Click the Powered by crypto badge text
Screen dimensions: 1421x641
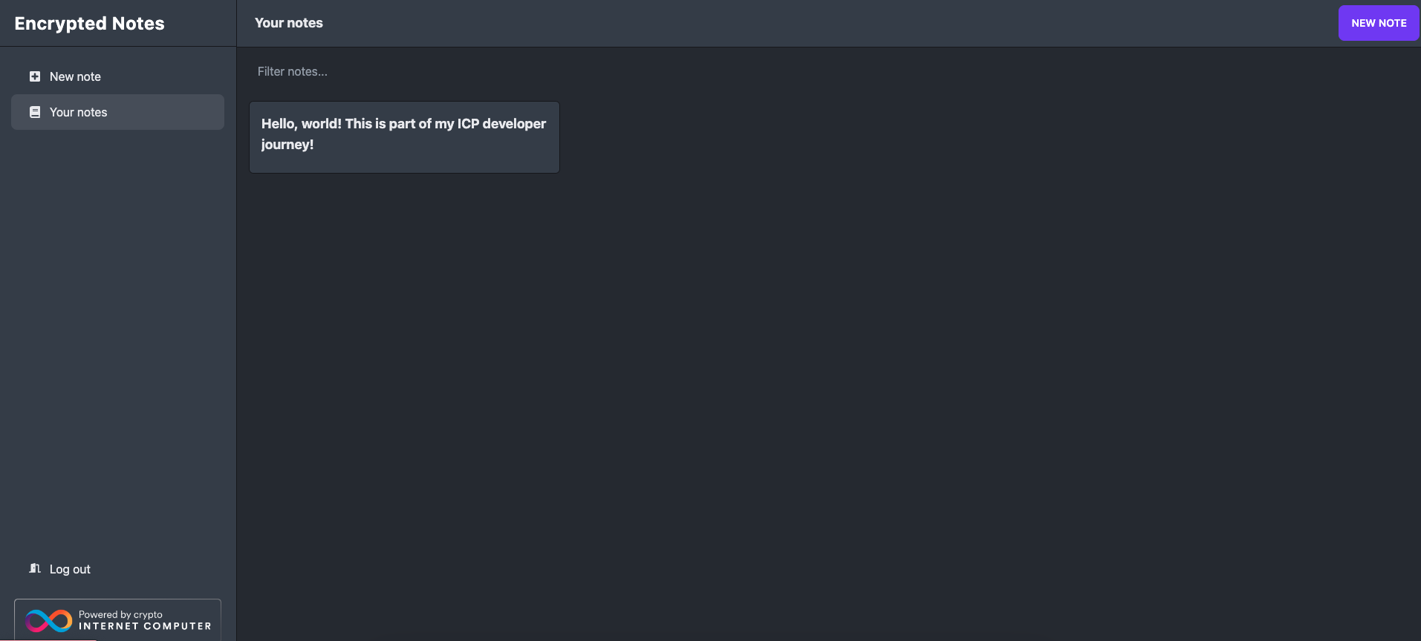tap(120, 614)
